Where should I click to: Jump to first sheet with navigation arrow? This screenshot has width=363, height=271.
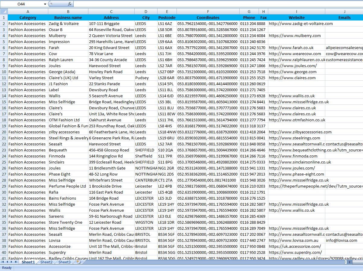click(3, 262)
